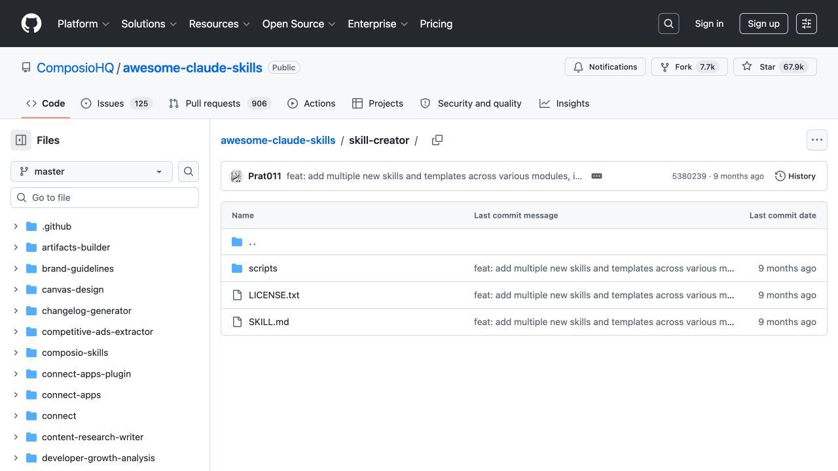Open commit 5380239

[689, 176]
